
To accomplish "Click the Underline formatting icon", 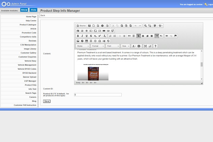I will (87, 36).
